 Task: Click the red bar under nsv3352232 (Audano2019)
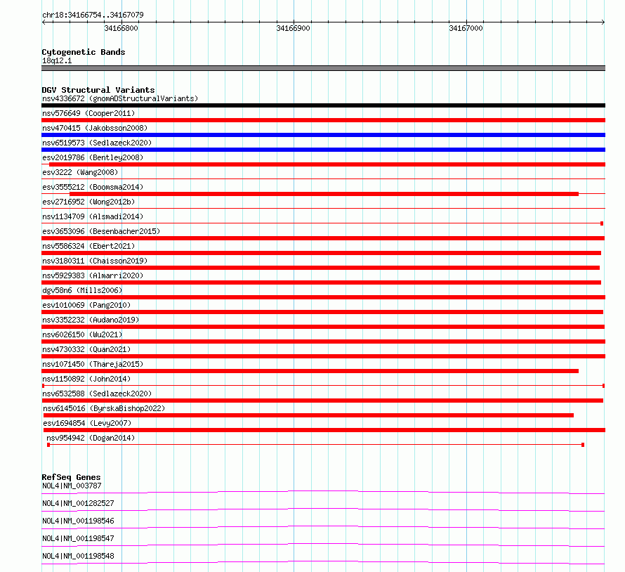(323, 327)
